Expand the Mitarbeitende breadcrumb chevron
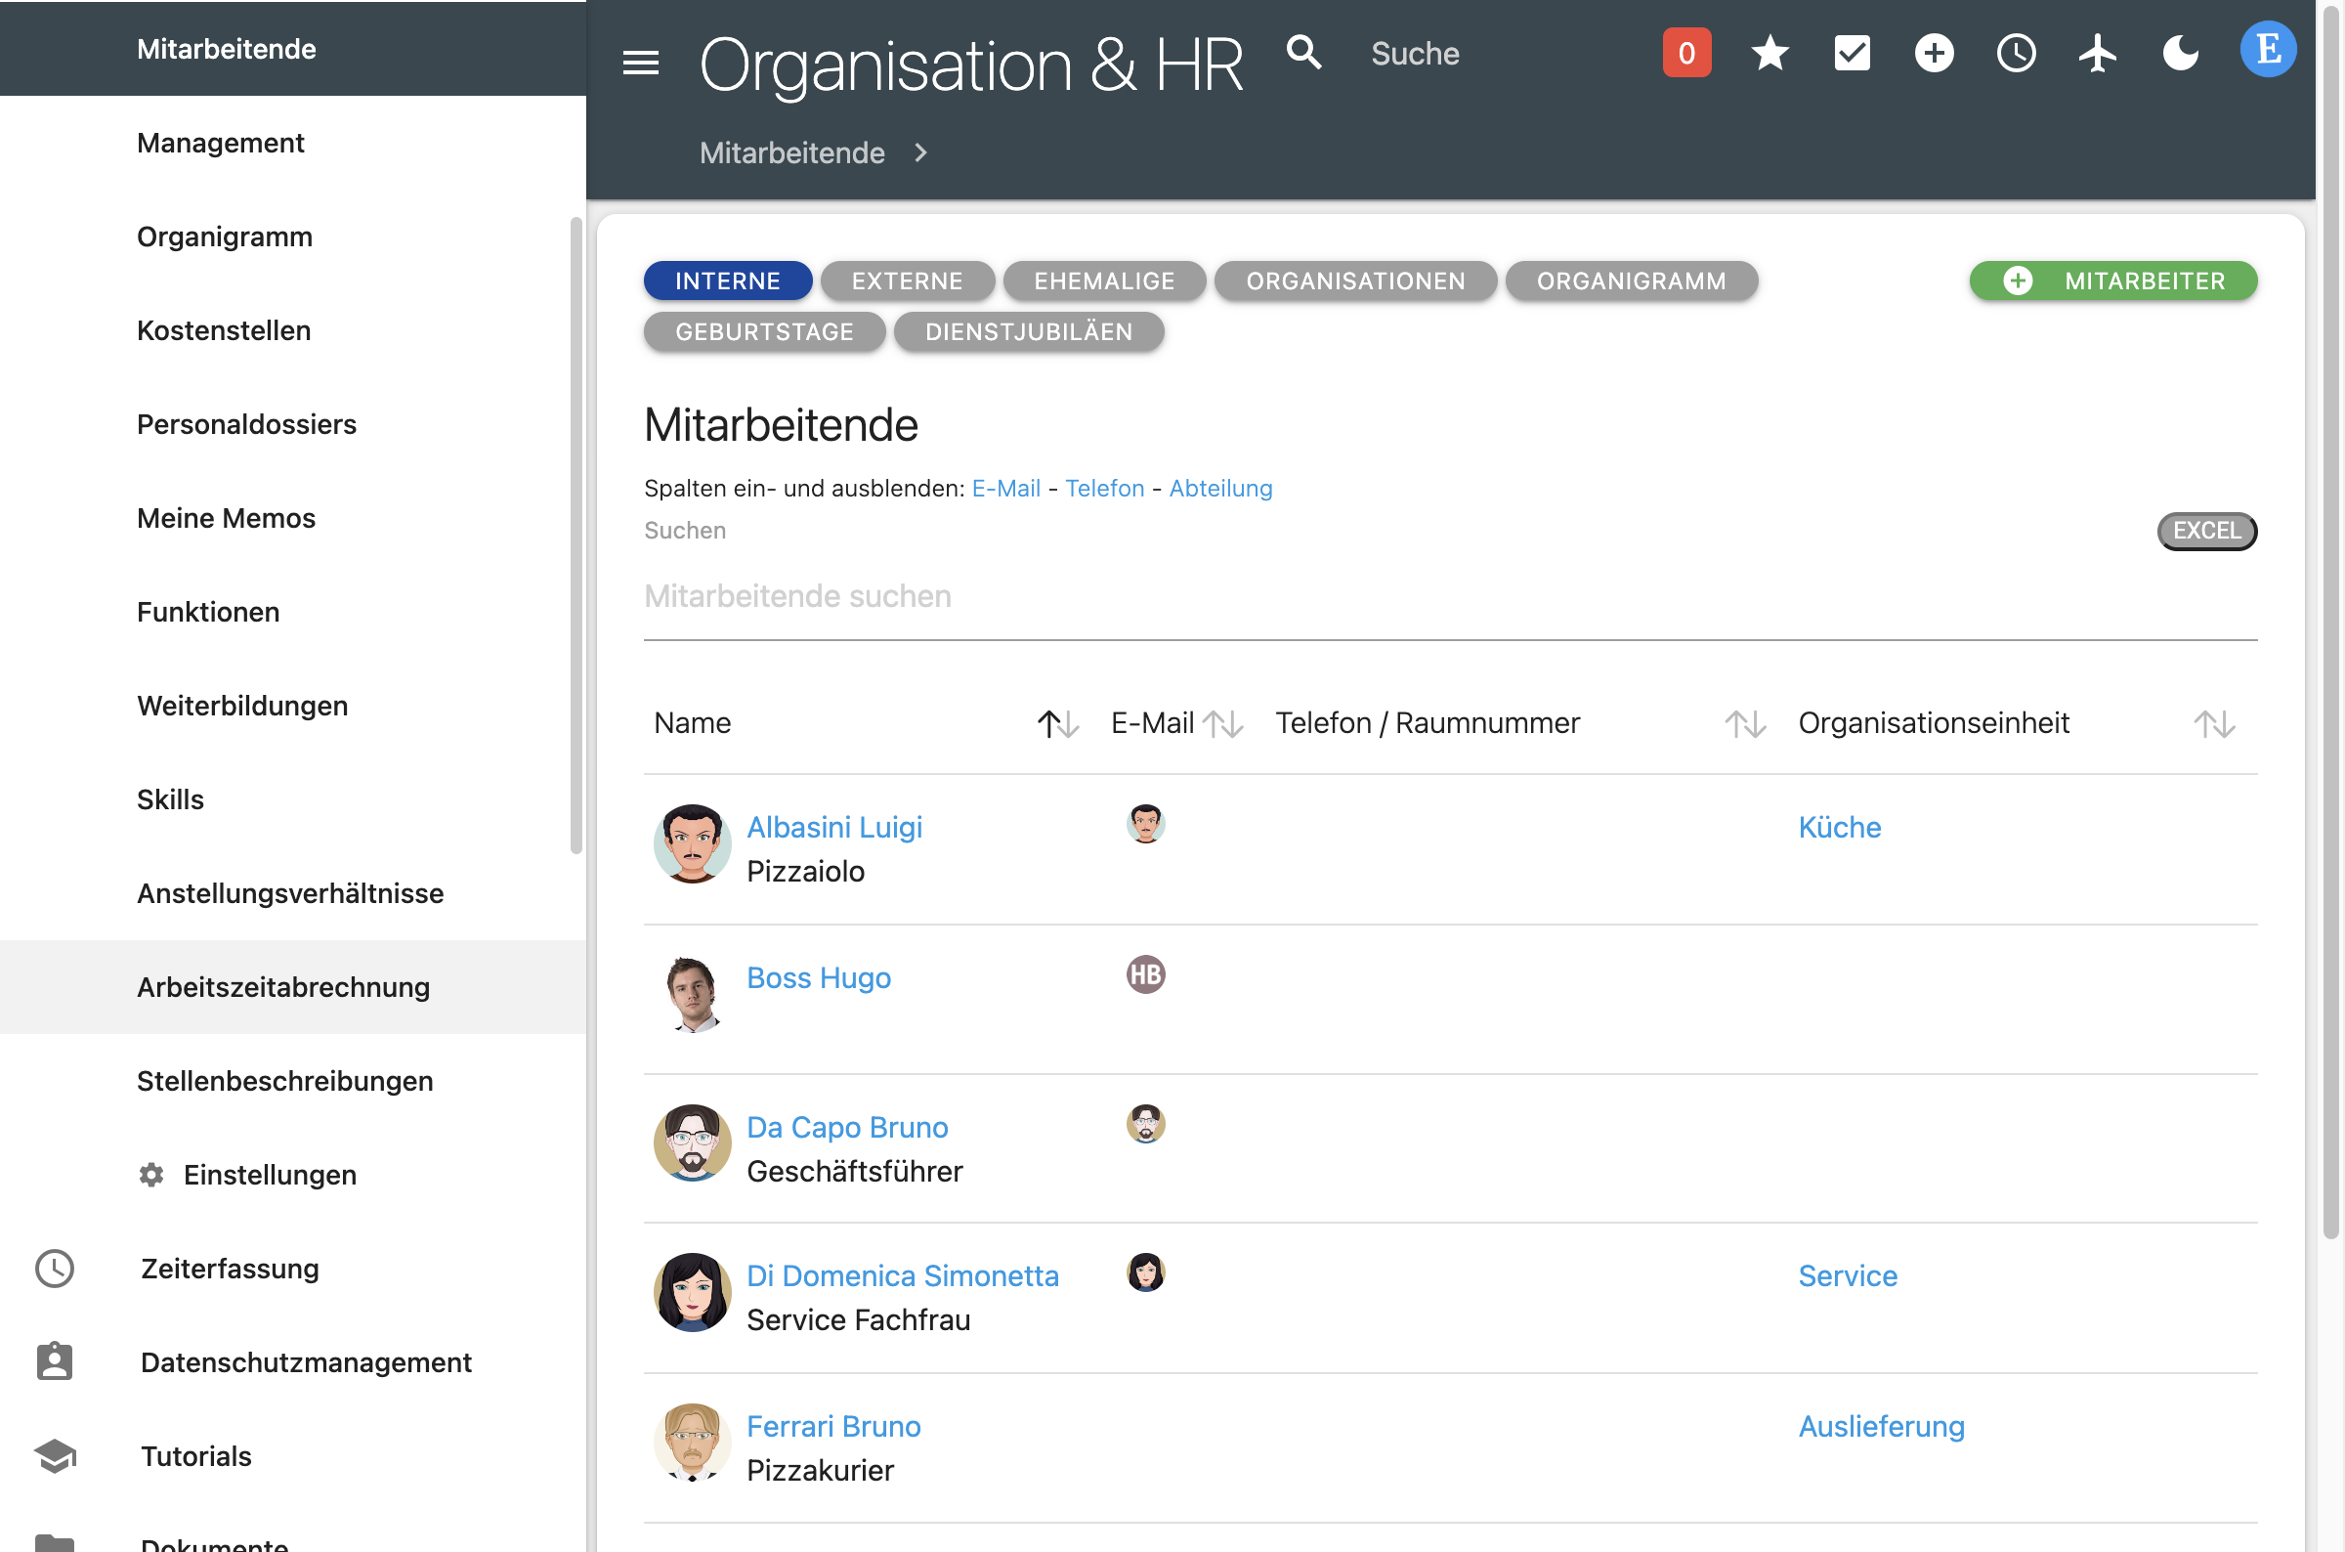Image resolution: width=2345 pixels, height=1552 pixels. tap(920, 152)
